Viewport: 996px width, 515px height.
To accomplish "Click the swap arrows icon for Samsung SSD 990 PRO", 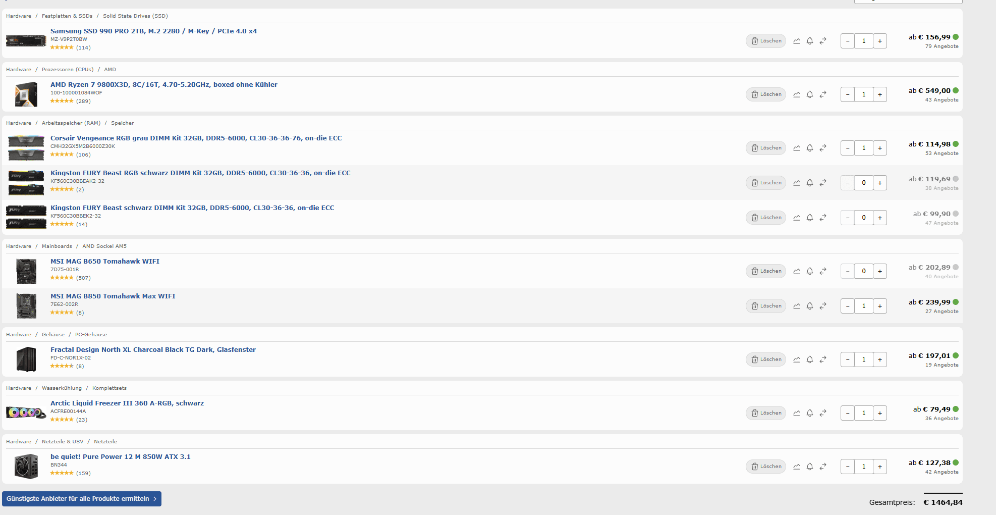I will [x=823, y=41].
